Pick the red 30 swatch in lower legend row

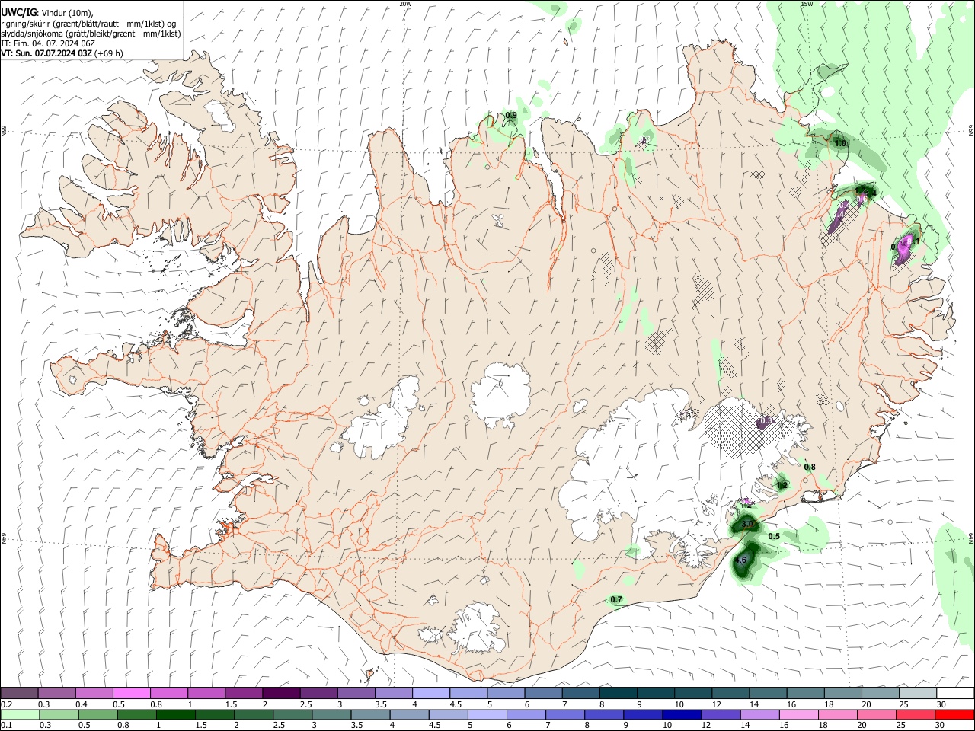pos(954,714)
